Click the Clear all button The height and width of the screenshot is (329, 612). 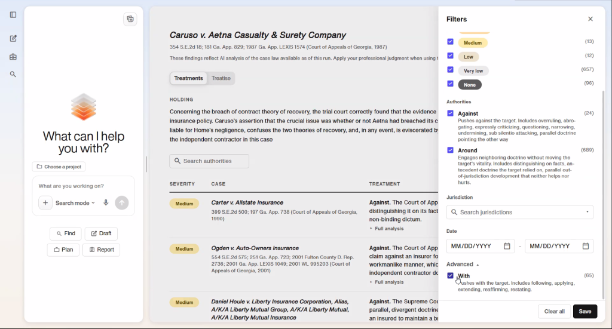point(554,312)
